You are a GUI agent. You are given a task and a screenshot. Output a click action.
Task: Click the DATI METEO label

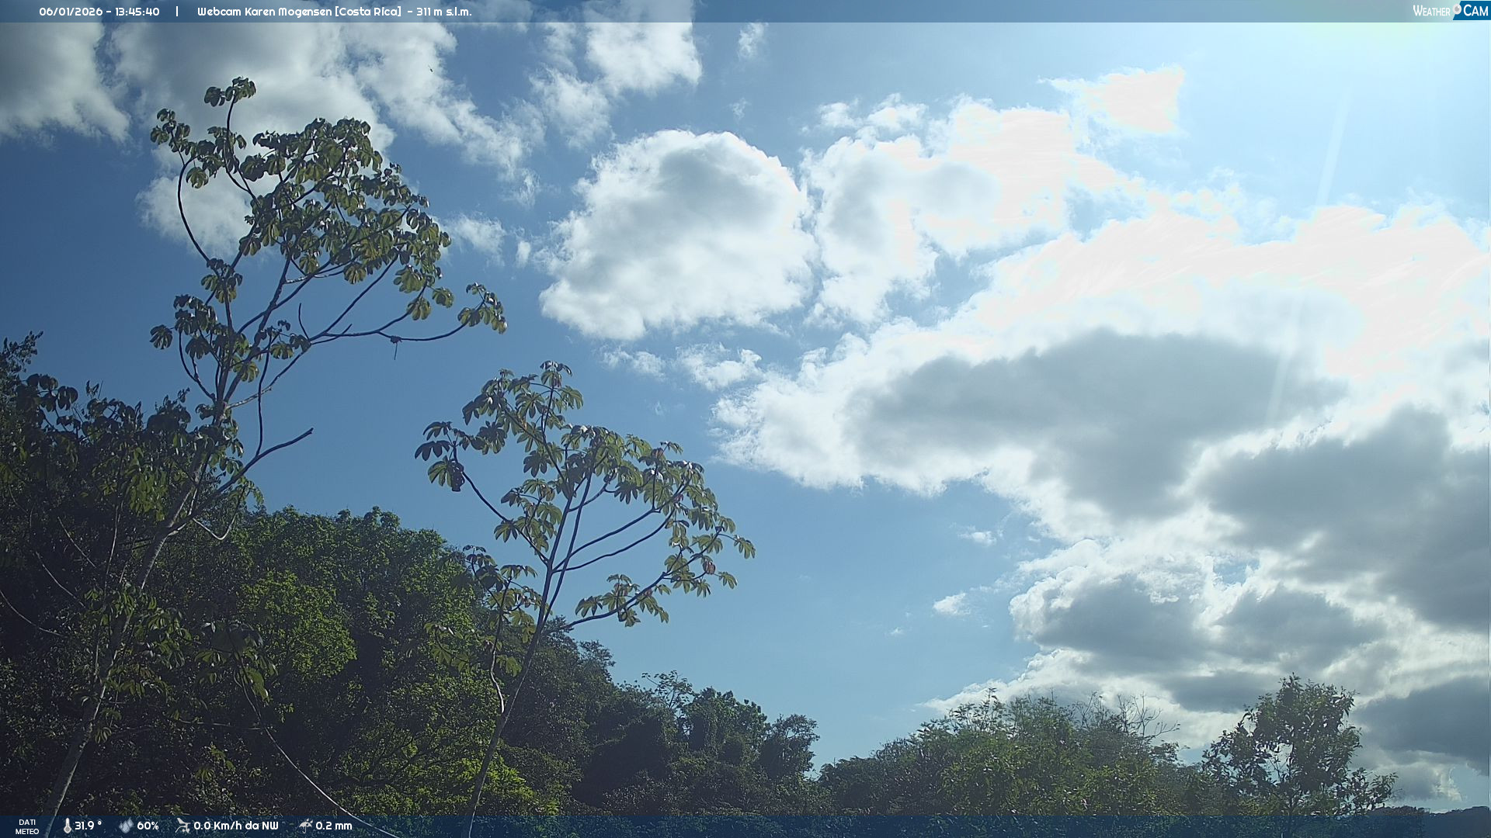pos(27,826)
